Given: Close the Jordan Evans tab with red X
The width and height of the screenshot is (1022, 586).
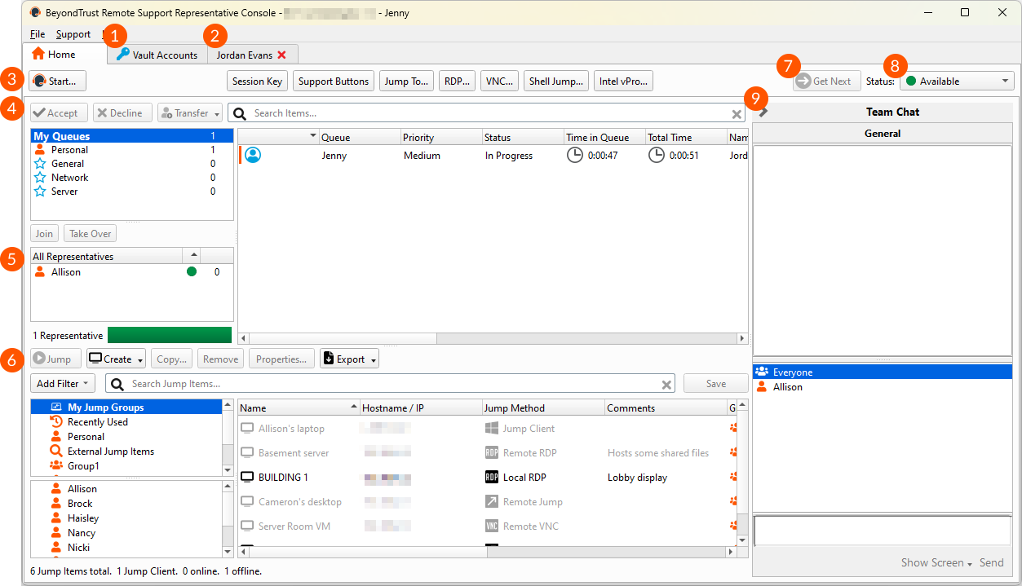Looking at the screenshot, I should [x=282, y=55].
